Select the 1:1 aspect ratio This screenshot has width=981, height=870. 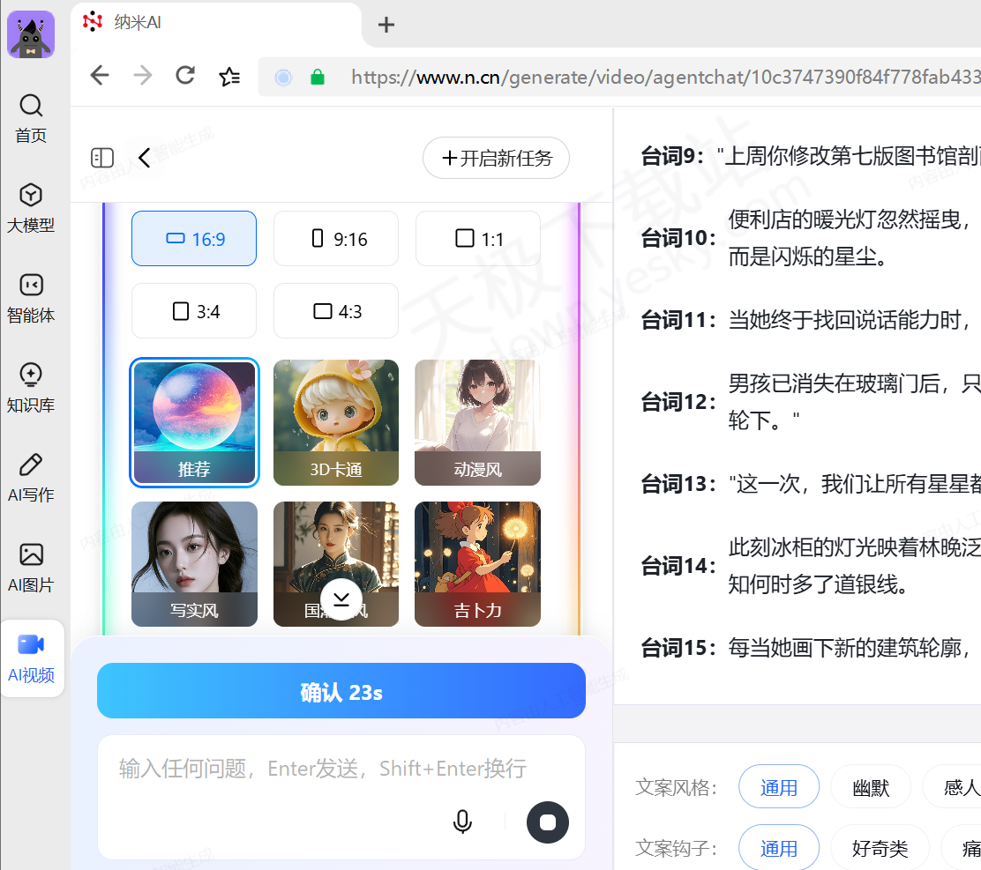point(477,239)
